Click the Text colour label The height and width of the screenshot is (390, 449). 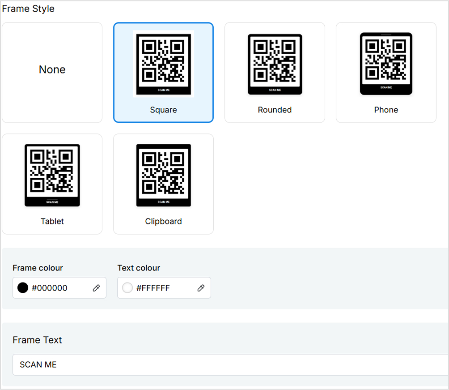(139, 268)
